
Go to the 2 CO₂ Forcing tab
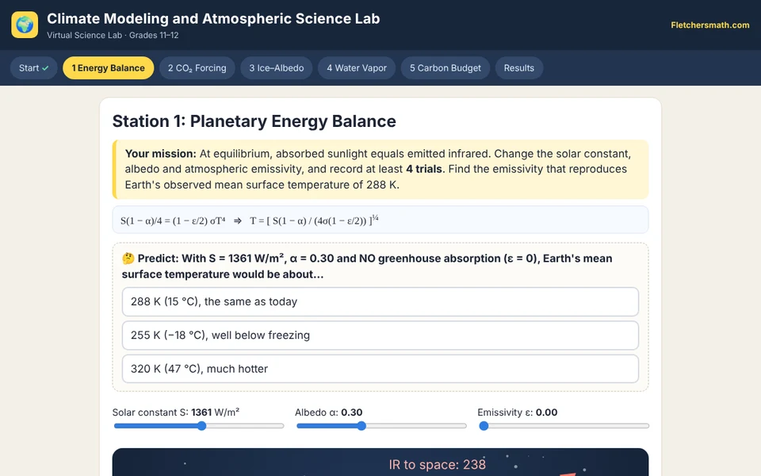coord(197,68)
